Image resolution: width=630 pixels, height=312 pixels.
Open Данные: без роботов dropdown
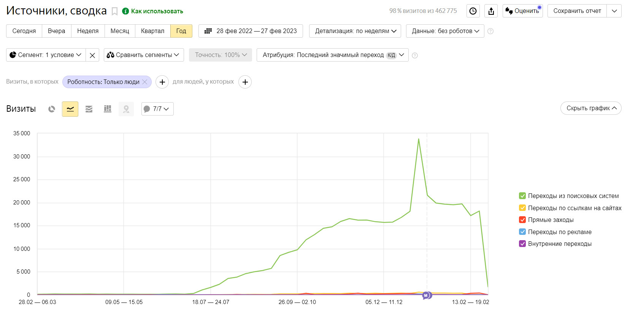coord(445,31)
